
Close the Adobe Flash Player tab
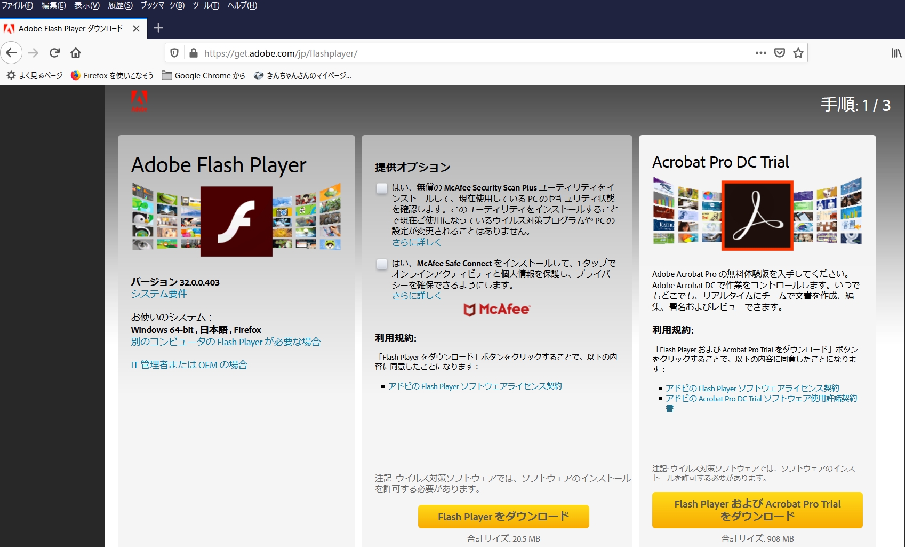[137, 28]
